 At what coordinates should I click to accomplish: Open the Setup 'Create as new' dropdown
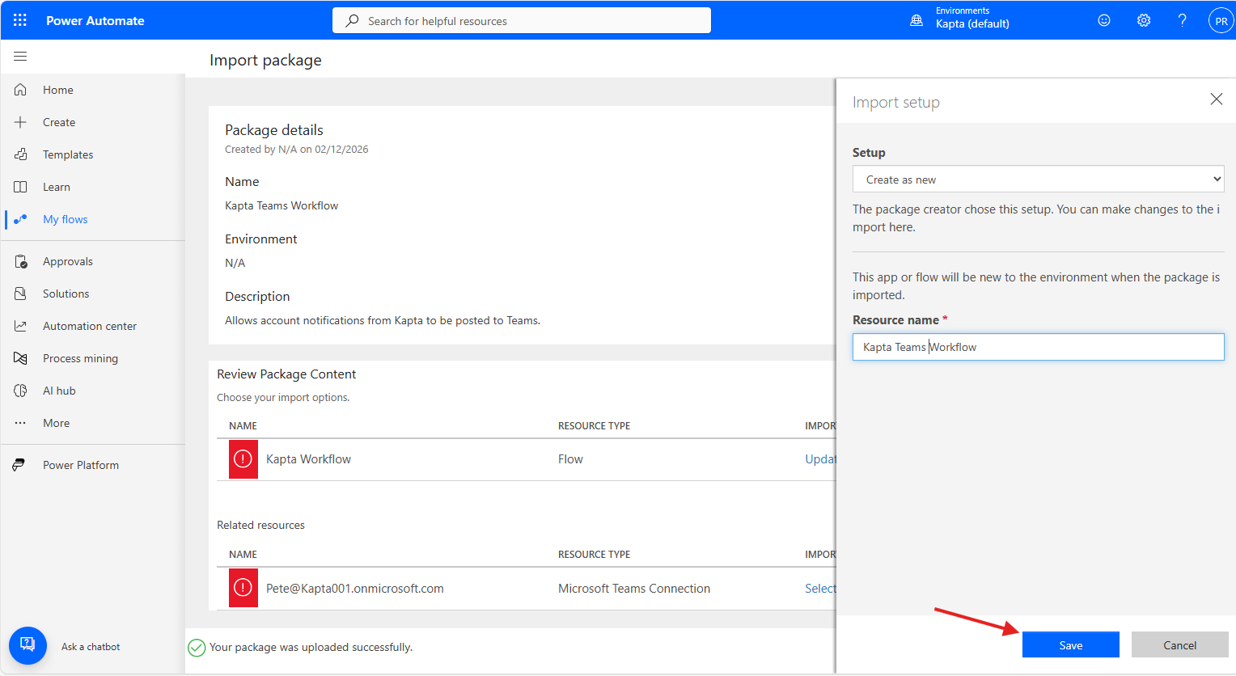click(x=1038, y=180)
